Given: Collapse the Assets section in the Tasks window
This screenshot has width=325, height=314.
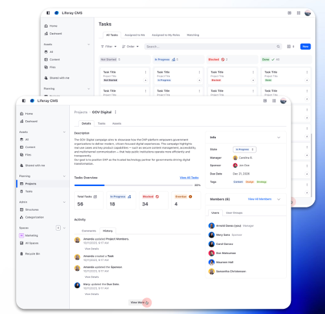Looking at the screenshot, I should (x=89, y=45).
